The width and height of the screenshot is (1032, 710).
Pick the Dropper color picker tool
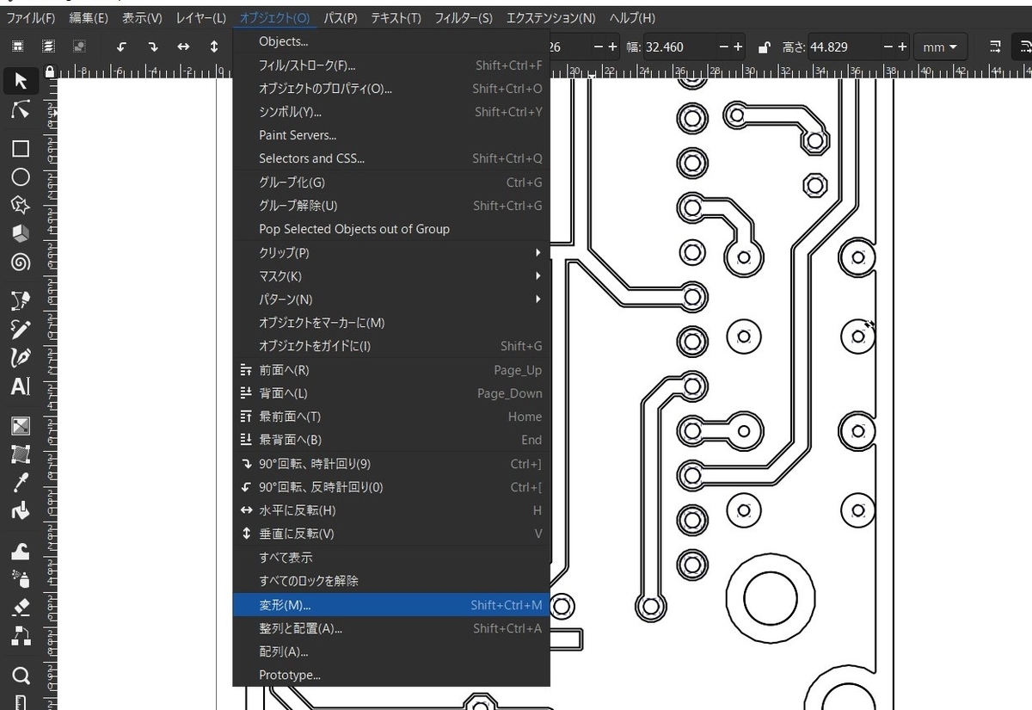21,483
